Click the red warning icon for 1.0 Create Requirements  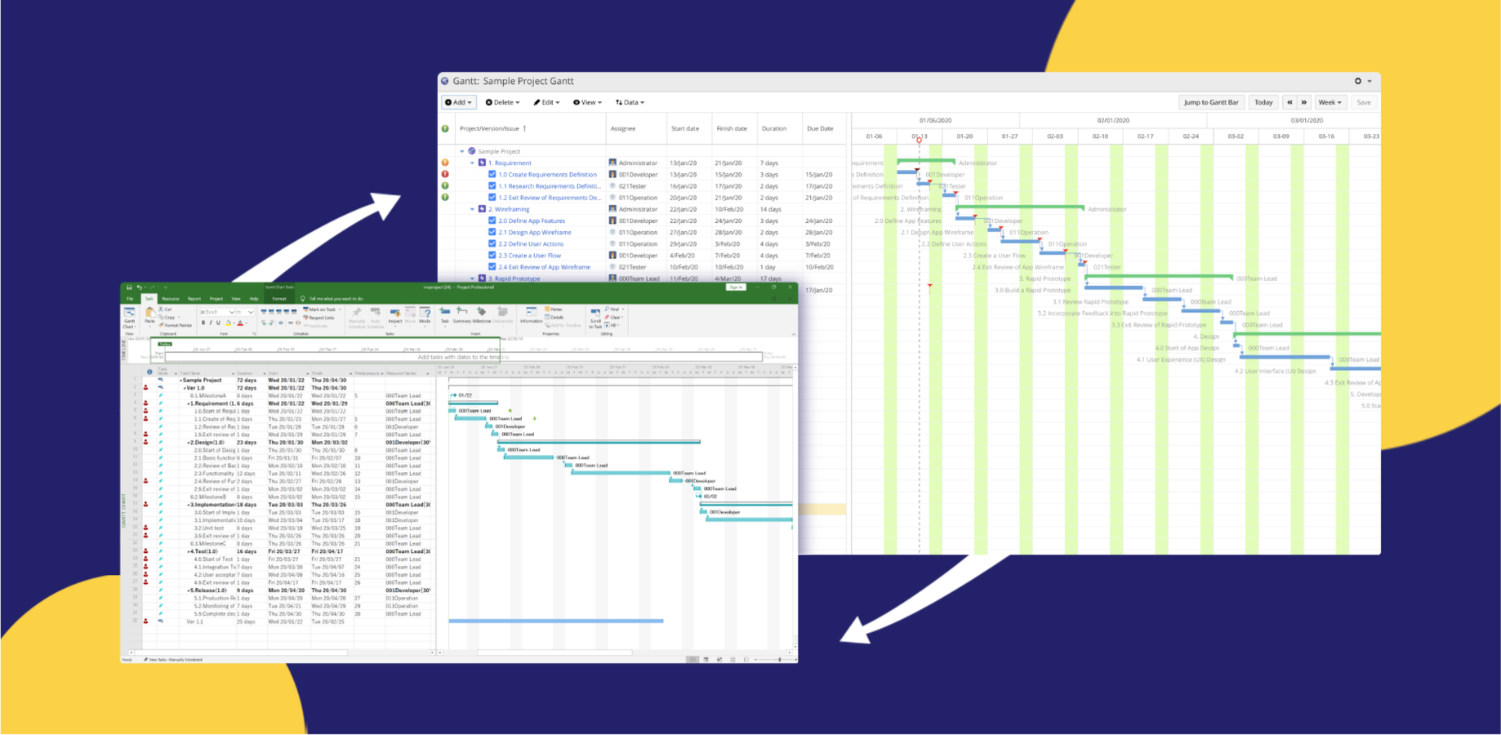(445, 174)
